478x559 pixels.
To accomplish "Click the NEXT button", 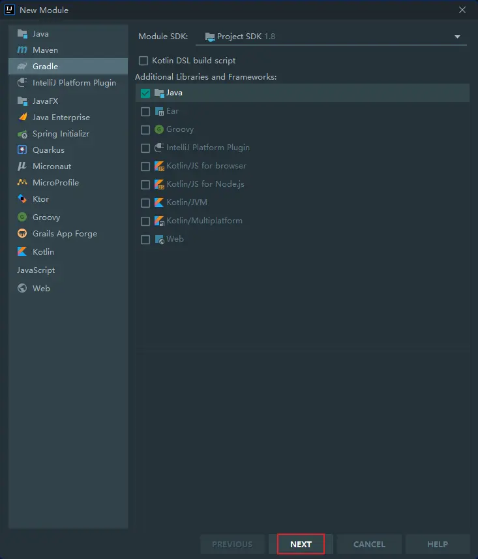I will pyautogui.click(x=301, y=544).
